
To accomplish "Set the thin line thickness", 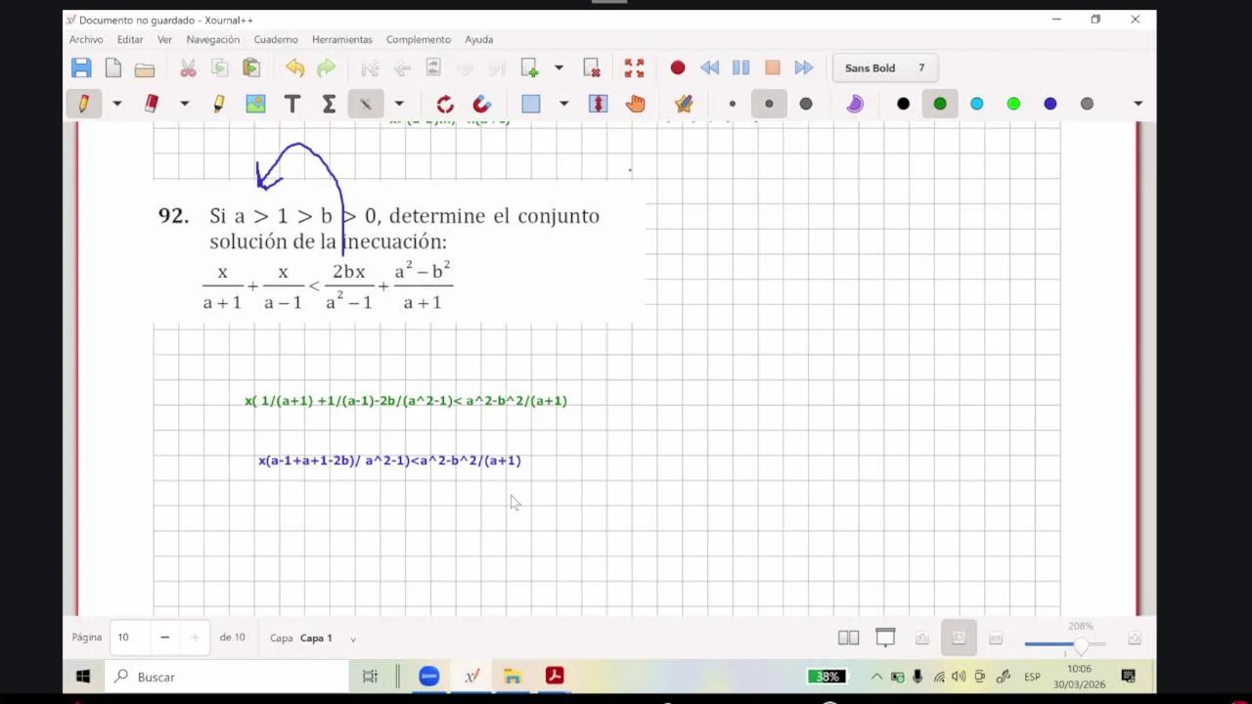I will (733, 104).
